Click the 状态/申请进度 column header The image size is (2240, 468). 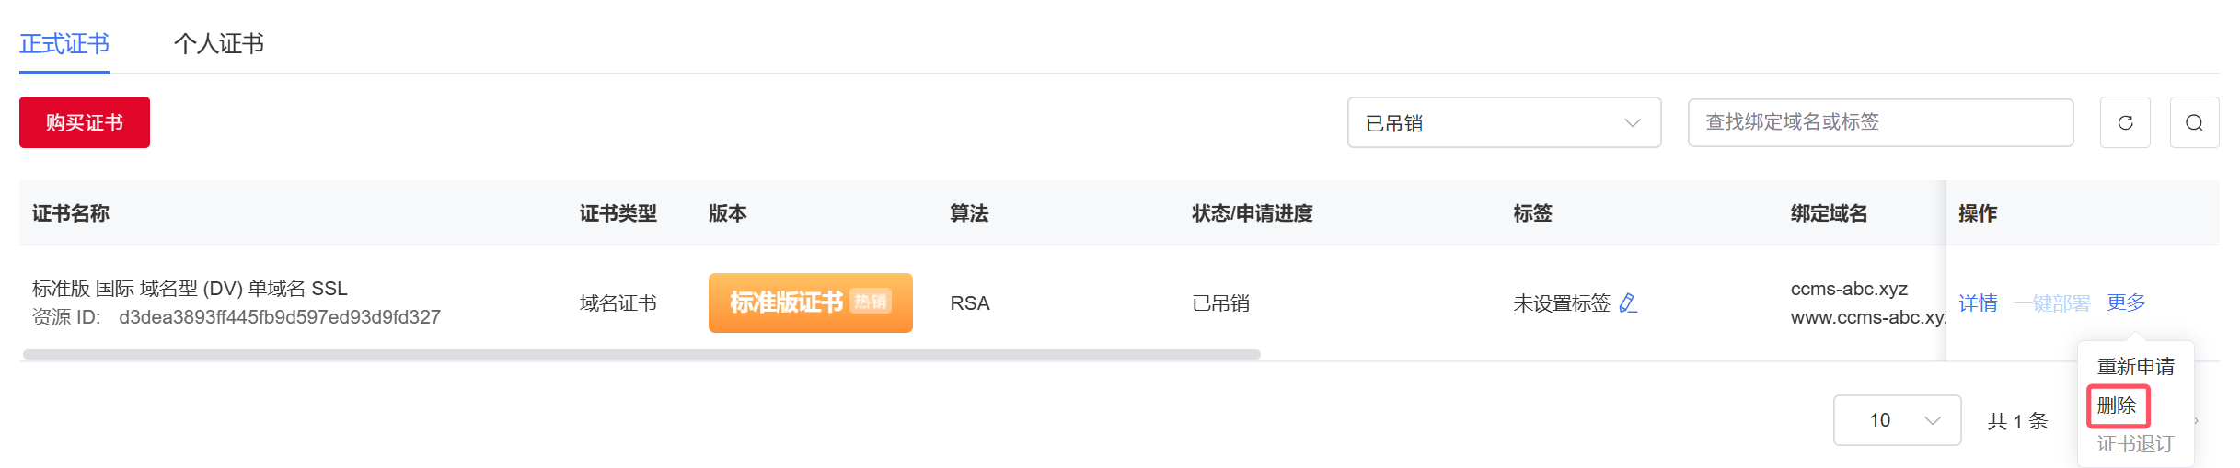[1252, 213]
